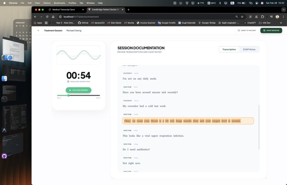Open the Google Fordító bookmark
287x185 pixels.
click(x=167, y=23)
